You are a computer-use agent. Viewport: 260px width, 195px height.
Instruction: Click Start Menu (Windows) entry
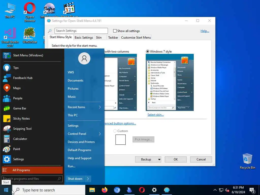(x=31, y=55)
